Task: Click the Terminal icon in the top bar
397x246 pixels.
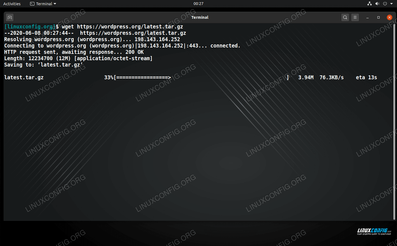Action: [x=32, y=4]
